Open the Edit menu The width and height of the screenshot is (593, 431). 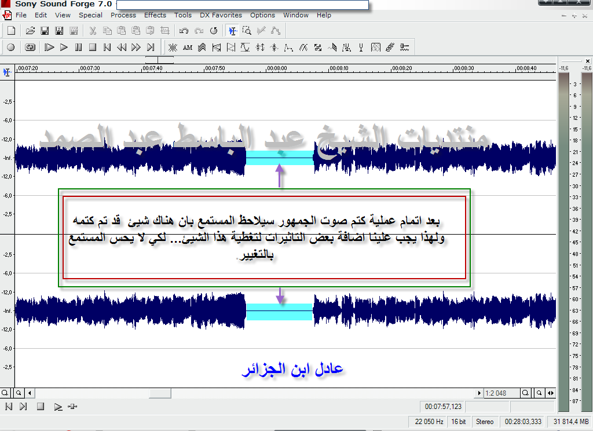click(41, 15)
